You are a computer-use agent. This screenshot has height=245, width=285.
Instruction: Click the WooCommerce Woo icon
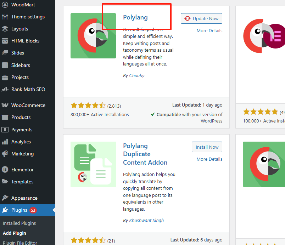5,105
